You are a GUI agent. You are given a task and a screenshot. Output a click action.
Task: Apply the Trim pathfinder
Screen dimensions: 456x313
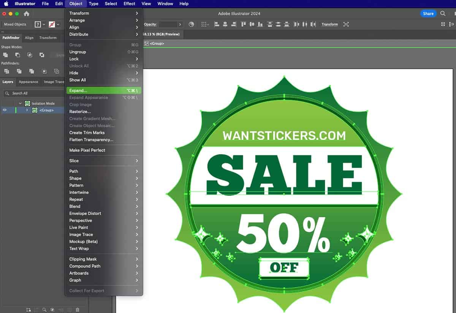19,71
